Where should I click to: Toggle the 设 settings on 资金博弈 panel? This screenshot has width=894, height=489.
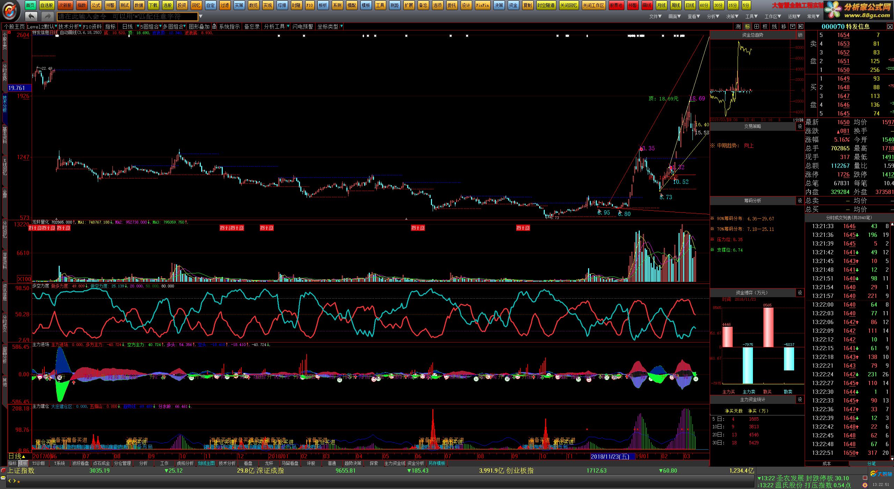tap(800, 293)
